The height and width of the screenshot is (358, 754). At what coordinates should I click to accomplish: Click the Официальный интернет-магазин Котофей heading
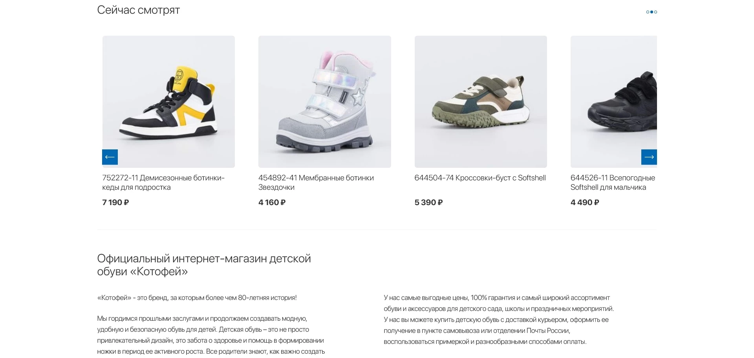click(x=204, y=265)
